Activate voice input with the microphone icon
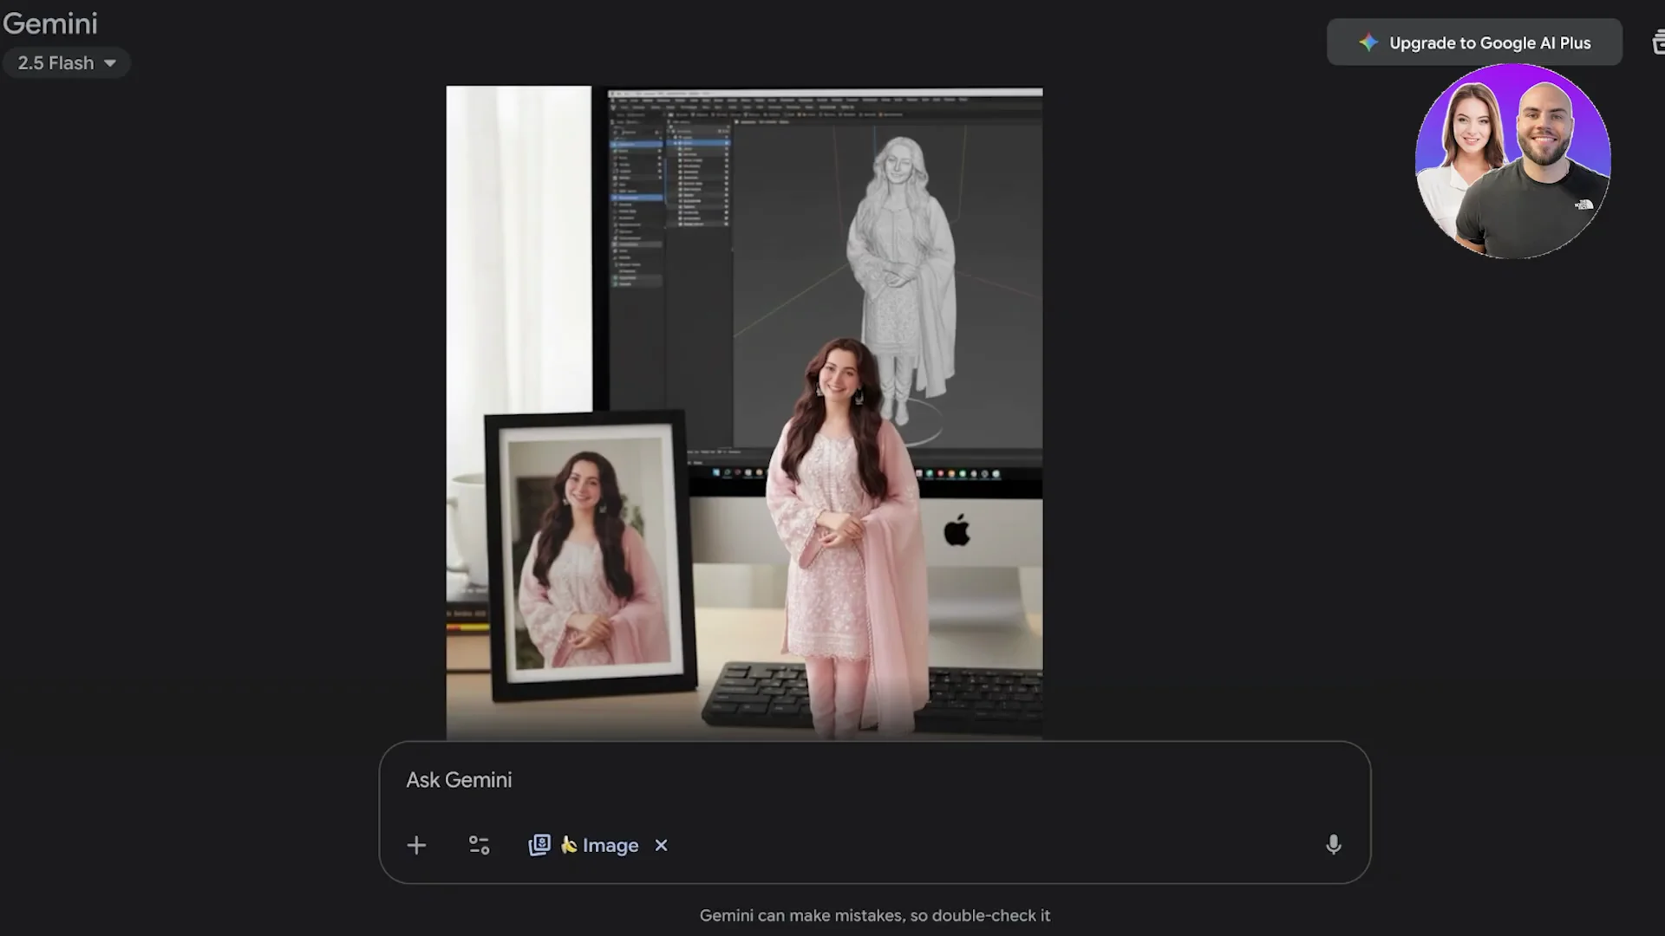Viewport: 1665px width, 936px height. click(1333, 845)
